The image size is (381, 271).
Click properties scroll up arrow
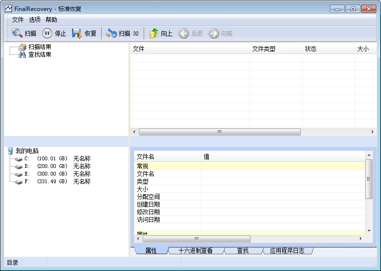[x=369, y=155]
